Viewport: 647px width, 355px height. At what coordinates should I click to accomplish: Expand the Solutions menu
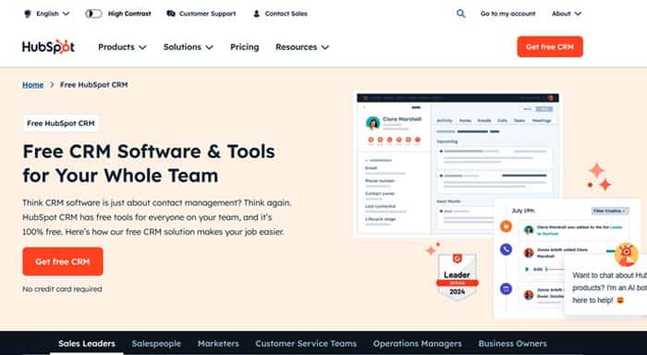[x=189, y=47]
